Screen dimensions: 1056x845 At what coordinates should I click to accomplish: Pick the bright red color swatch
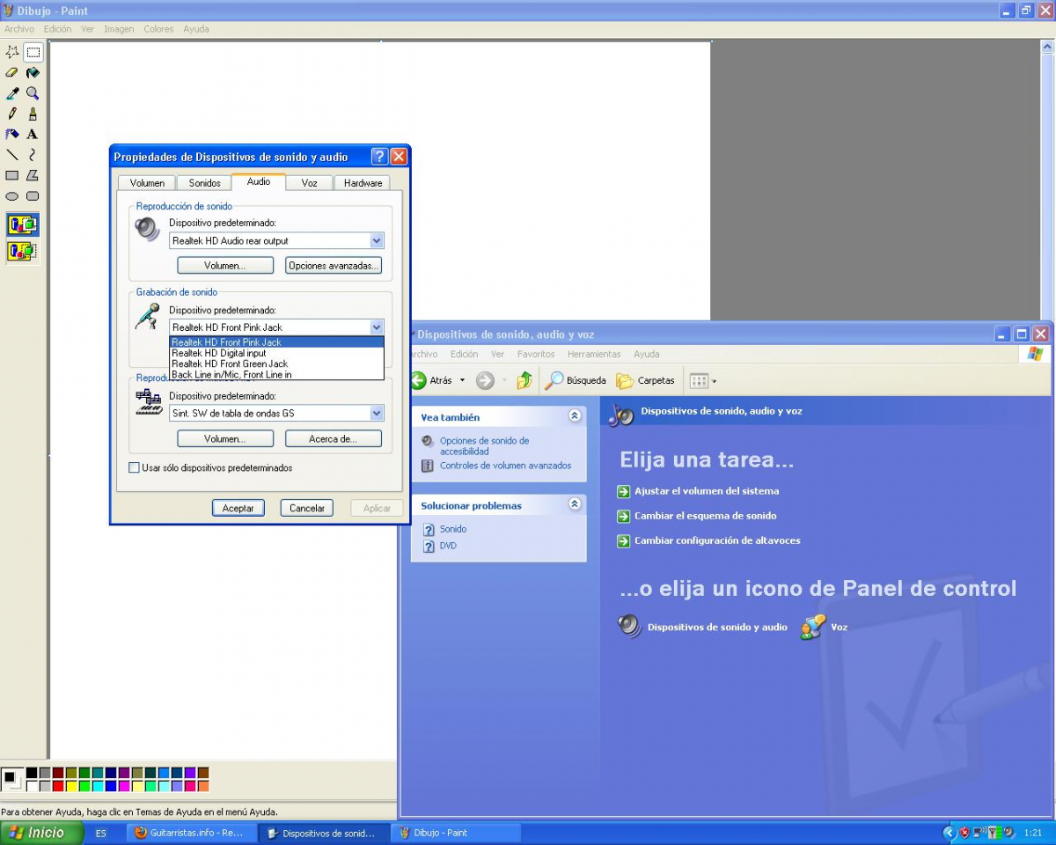click(58, 786)
